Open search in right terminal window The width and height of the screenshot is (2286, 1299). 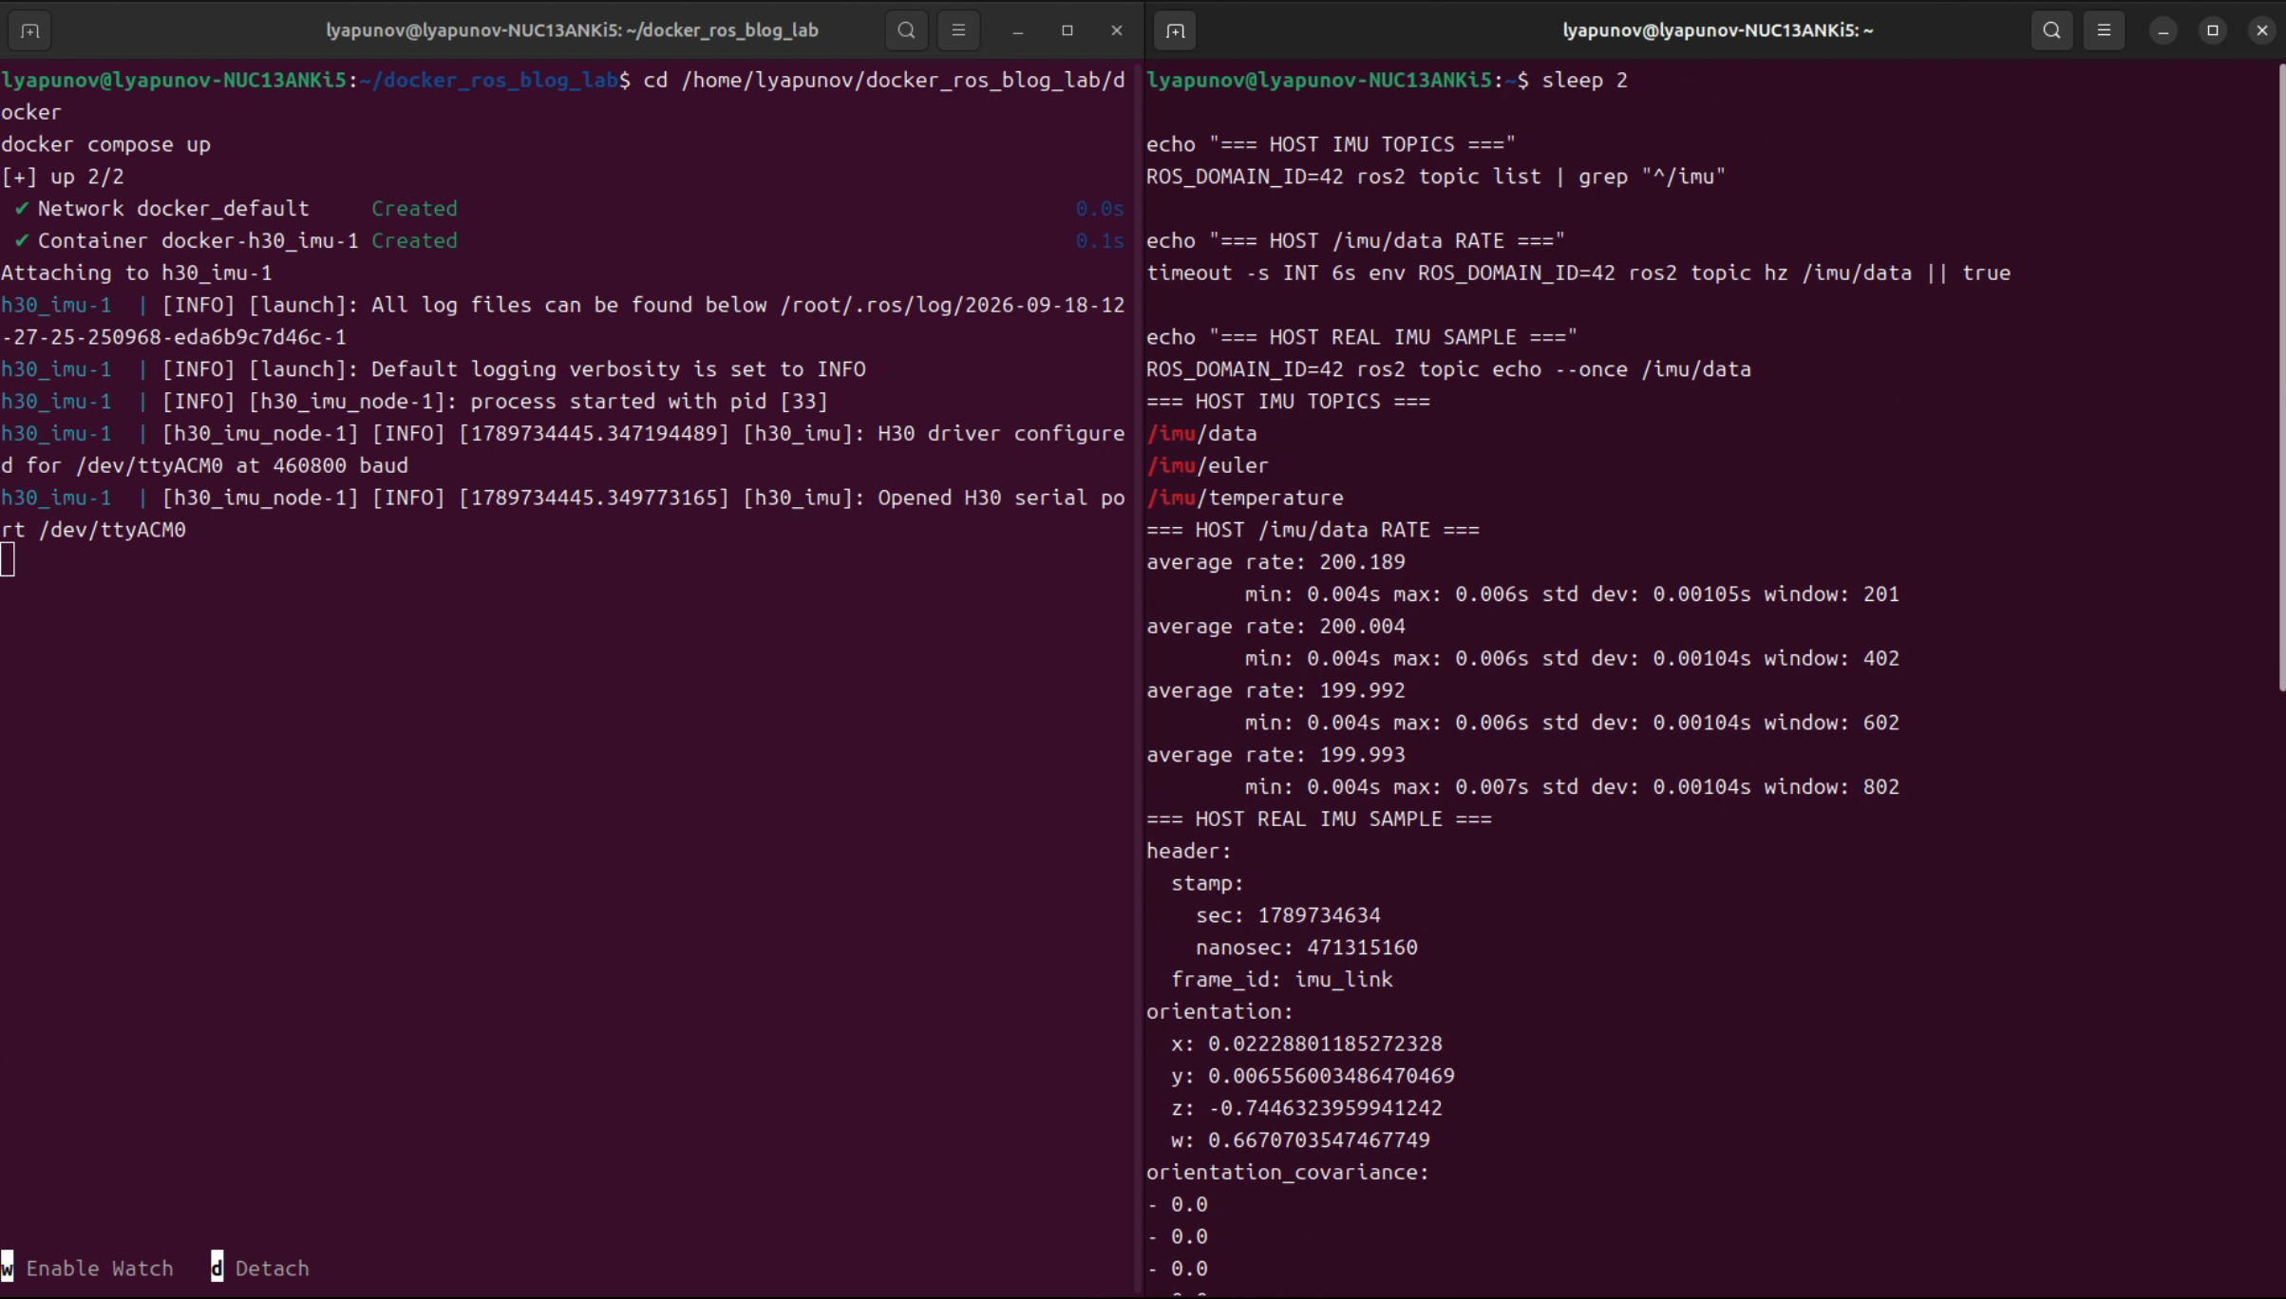(2051, 30)
